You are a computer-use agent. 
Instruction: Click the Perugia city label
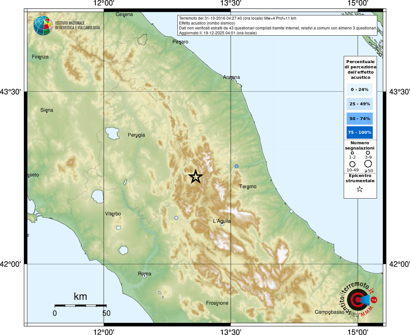click(x=136, y=135)
